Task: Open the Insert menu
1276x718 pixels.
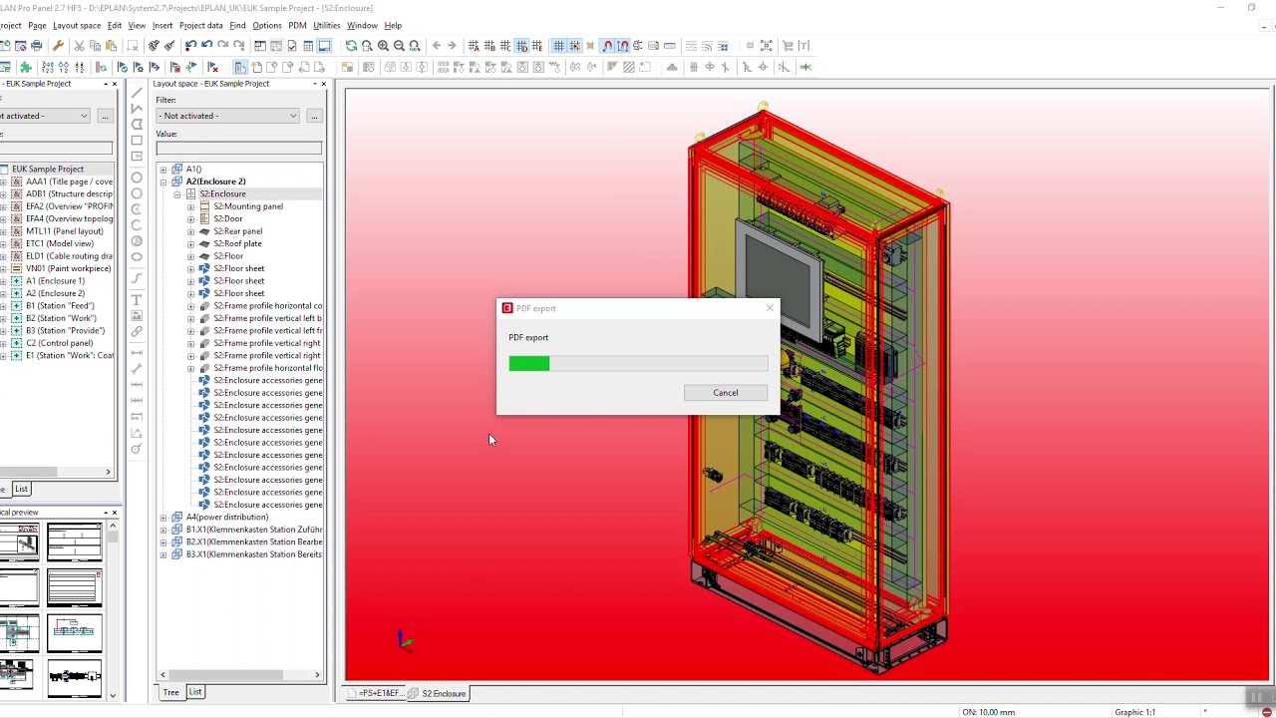Action: point(161,25)
